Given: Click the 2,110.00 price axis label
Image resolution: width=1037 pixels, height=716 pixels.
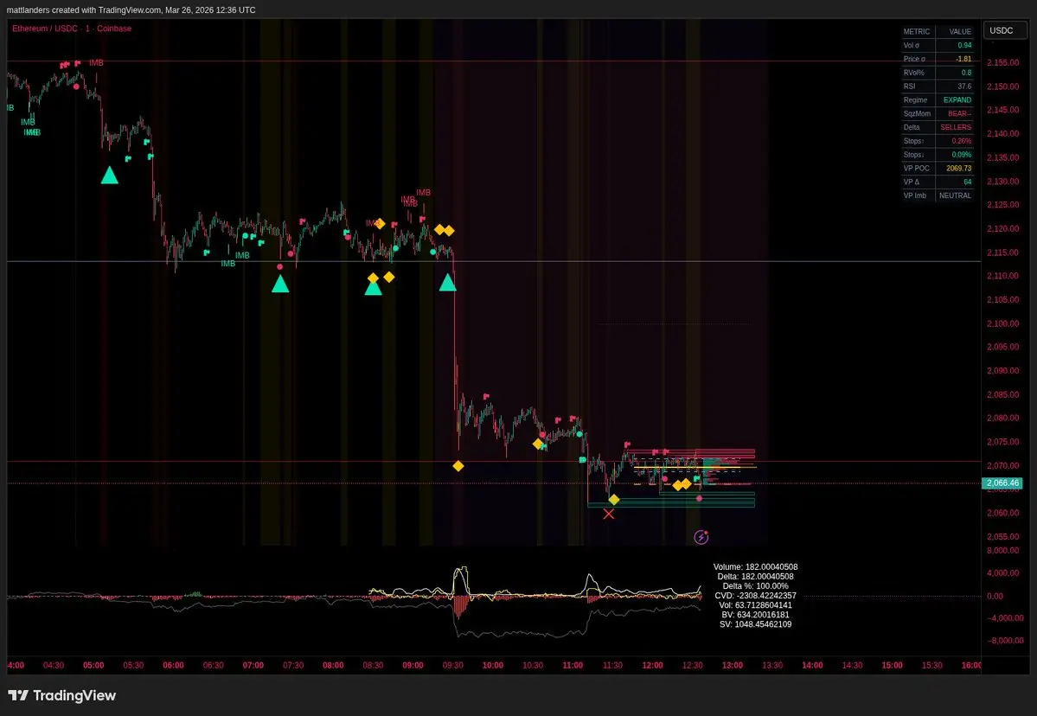Looking at the screenshot, I should pyautogui.click(x=1002, y=276).
